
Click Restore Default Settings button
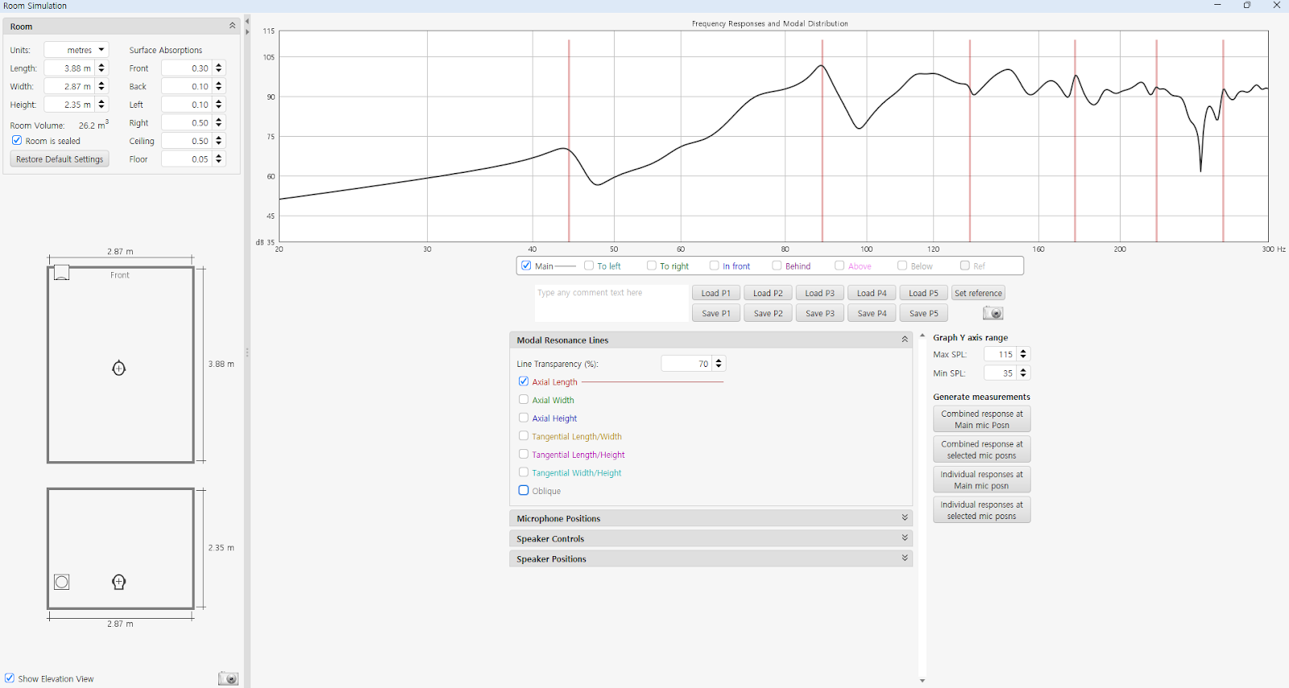60,159
